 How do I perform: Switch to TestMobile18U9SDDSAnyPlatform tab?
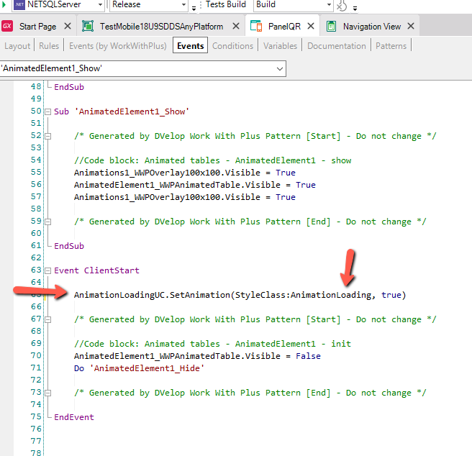click(161, 27)
